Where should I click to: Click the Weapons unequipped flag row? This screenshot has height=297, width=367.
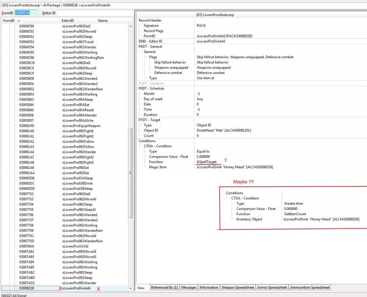[171, 68]
